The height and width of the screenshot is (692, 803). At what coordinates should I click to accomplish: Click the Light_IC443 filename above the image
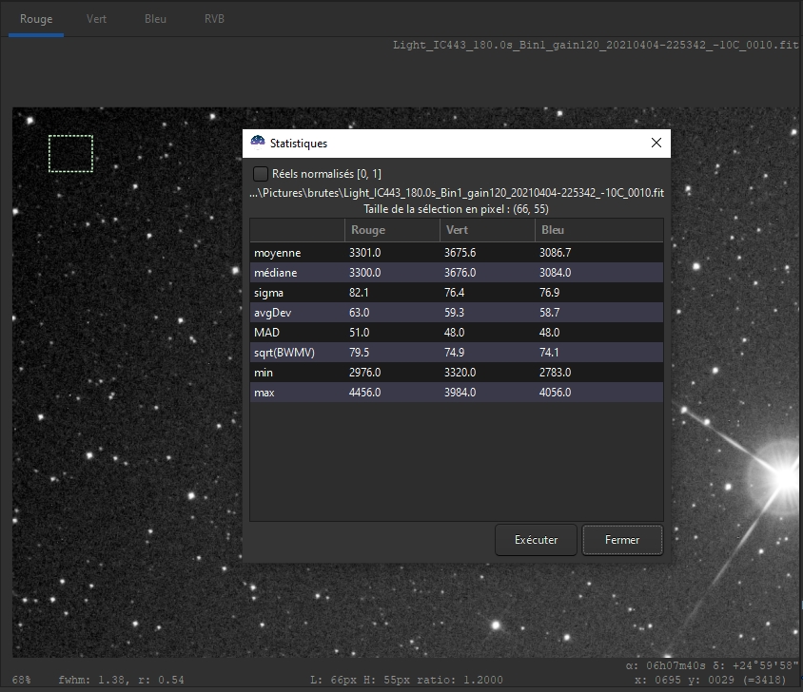pyautogui.click(x=596, y=45)
